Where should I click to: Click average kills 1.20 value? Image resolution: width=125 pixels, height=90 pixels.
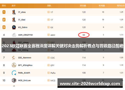click(121, 57)
